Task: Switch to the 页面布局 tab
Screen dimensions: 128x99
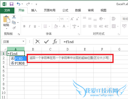Action: [x=50, y=10]
